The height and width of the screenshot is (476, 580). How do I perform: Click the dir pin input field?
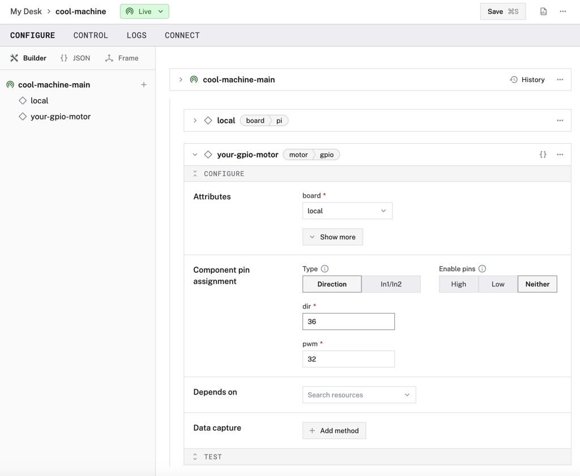click(348, 321)
